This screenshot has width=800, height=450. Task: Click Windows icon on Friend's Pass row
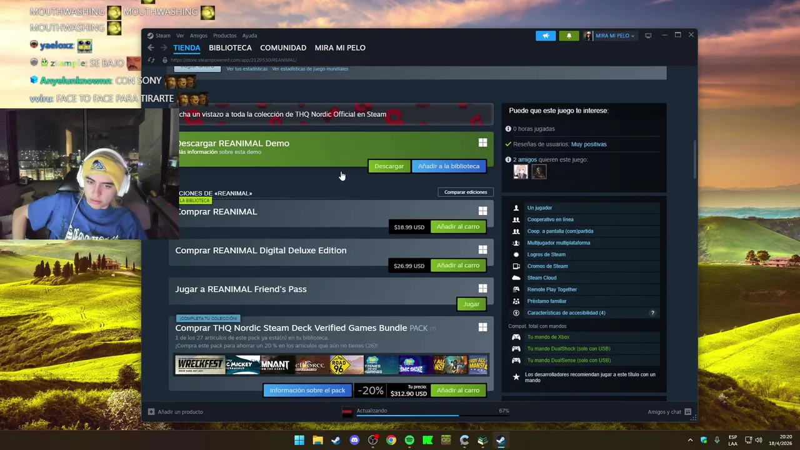pyautogui.click(x=482, y=289)
